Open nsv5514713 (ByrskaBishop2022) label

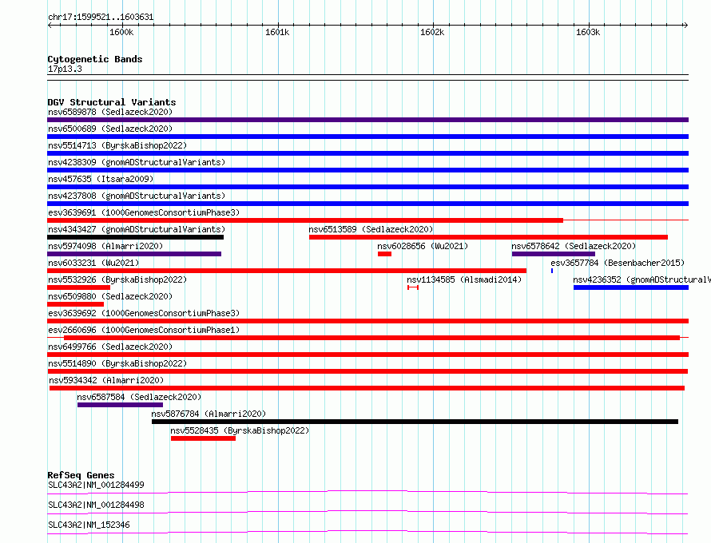[x=117, y=145]
